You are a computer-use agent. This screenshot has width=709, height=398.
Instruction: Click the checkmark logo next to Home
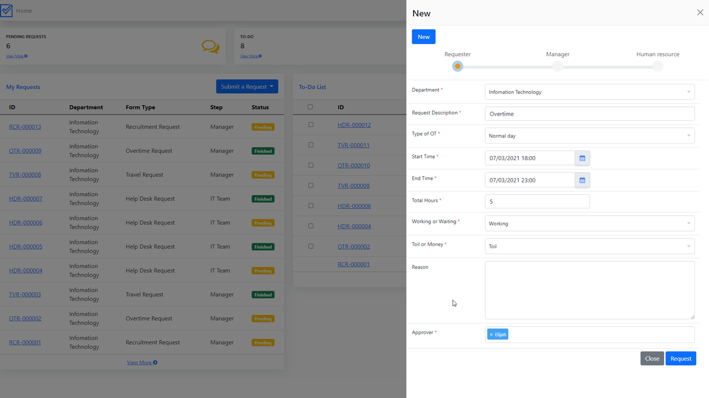pyautogui.click(x=7, y=10)
